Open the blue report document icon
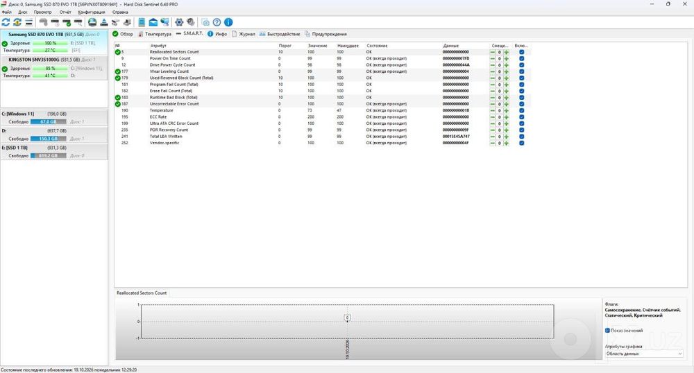 pyautogui.click(x=142, y=22)
